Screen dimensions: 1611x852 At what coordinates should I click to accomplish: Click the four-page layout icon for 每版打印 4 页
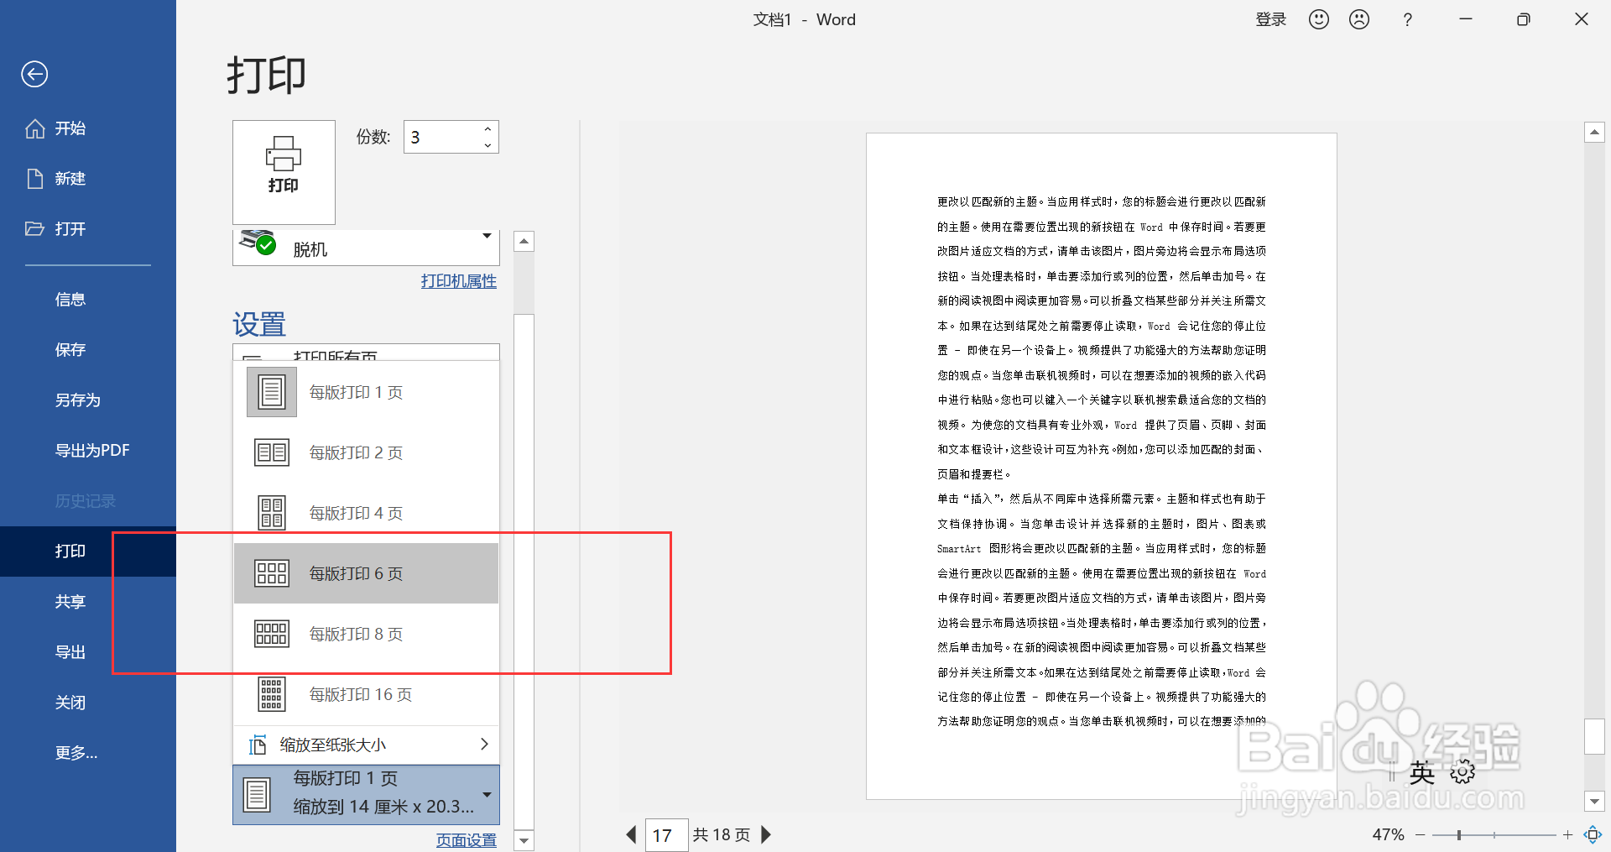(272, 513)
